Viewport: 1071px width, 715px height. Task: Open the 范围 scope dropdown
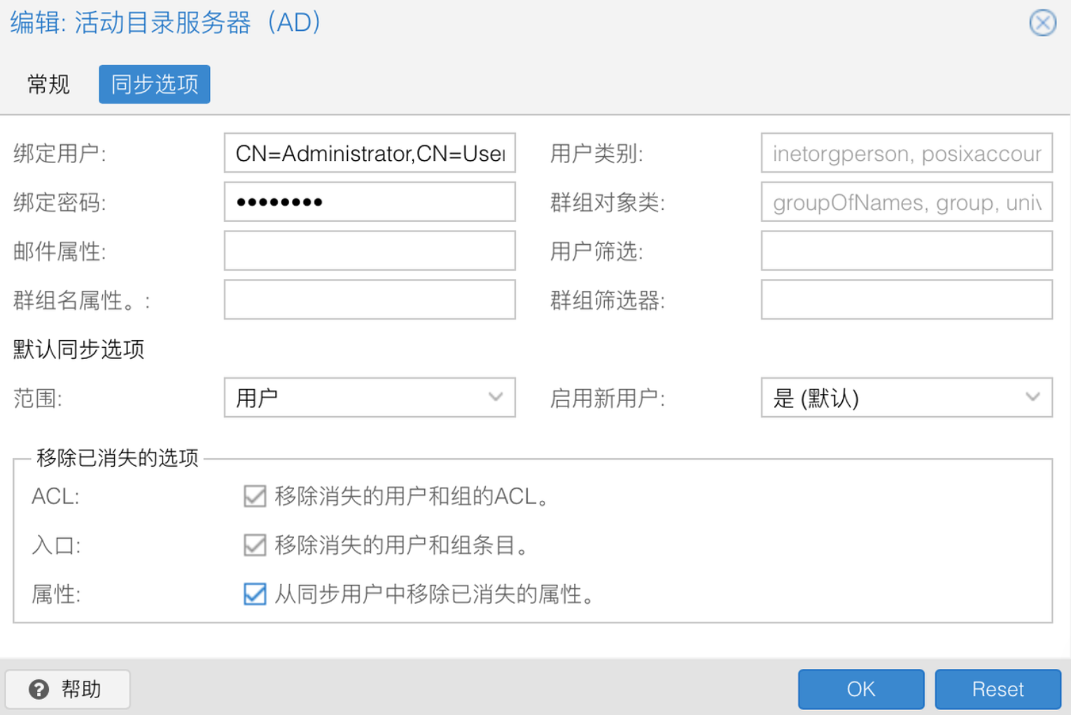370,397
